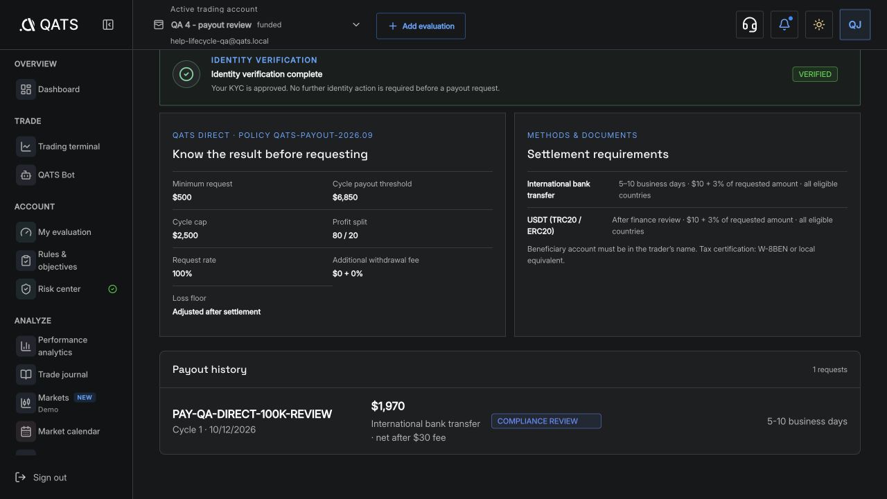This screenshot has width=887, height=499.
Task: Click the Sign out arrow icon
Action: [21, 478]
